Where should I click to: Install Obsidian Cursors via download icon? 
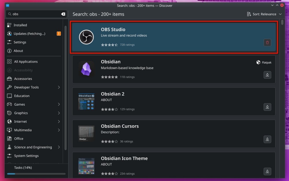pos(267,139)
